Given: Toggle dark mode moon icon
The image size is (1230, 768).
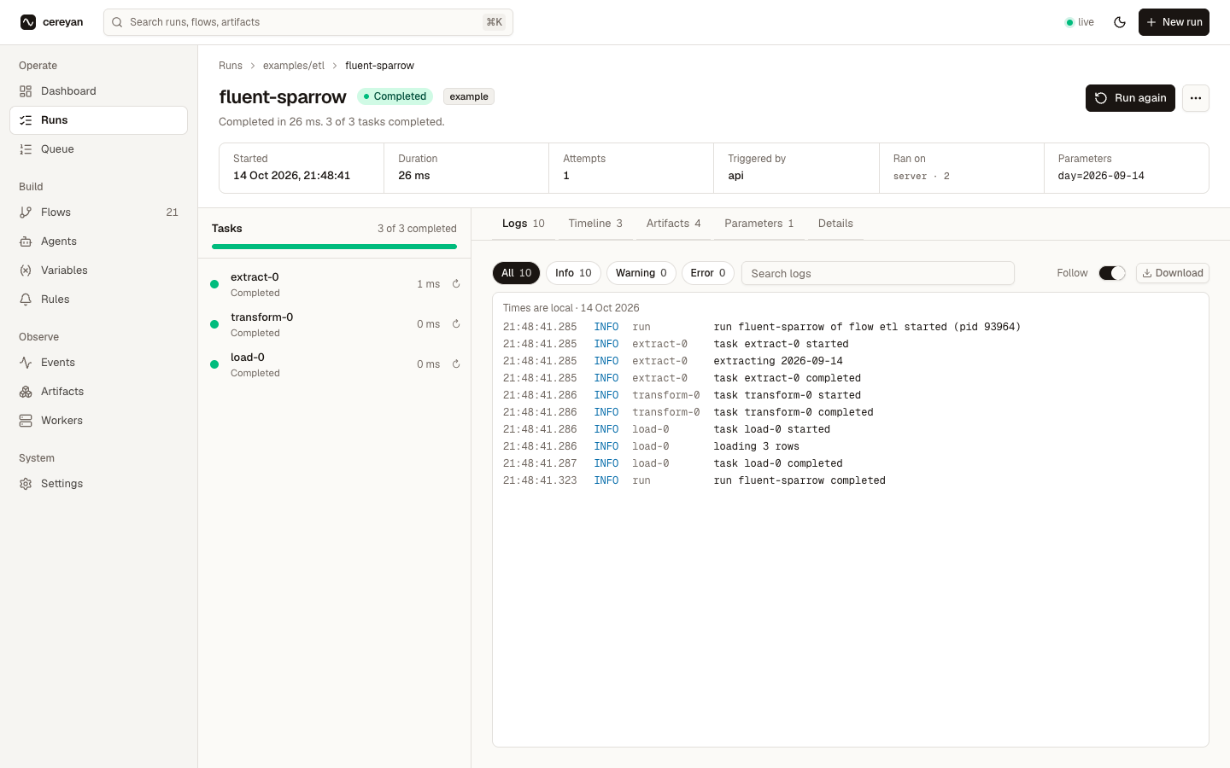Looking at the screenshot, I should click(1120, 22).
